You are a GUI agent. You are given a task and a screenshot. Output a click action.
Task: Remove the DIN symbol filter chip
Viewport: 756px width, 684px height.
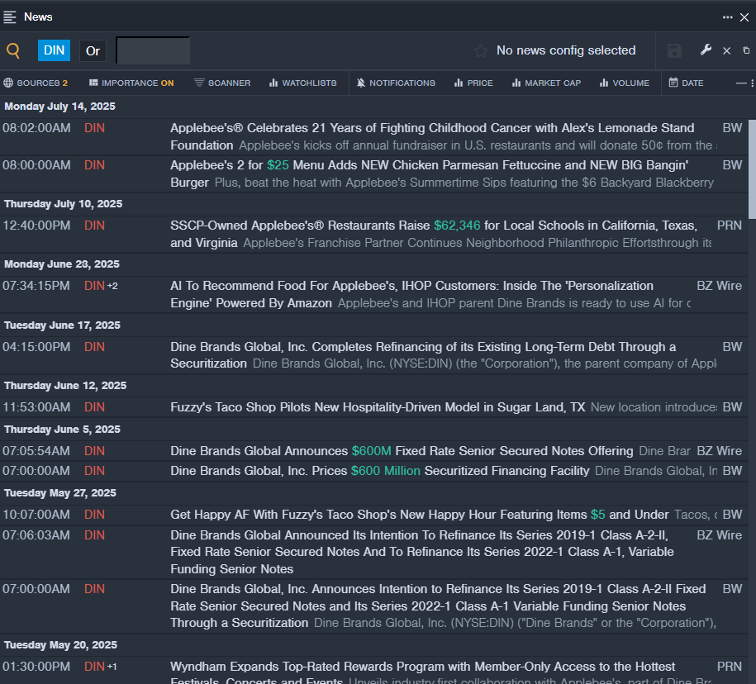click(x=54, y=50)
